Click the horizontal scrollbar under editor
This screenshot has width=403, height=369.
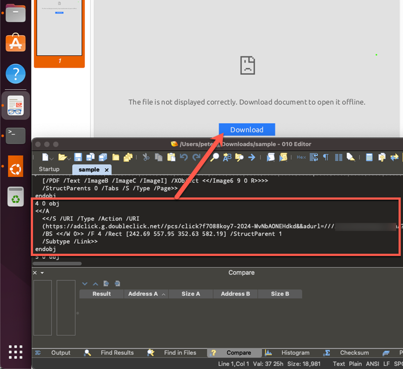pyautogui.click(x=57, y=264)
